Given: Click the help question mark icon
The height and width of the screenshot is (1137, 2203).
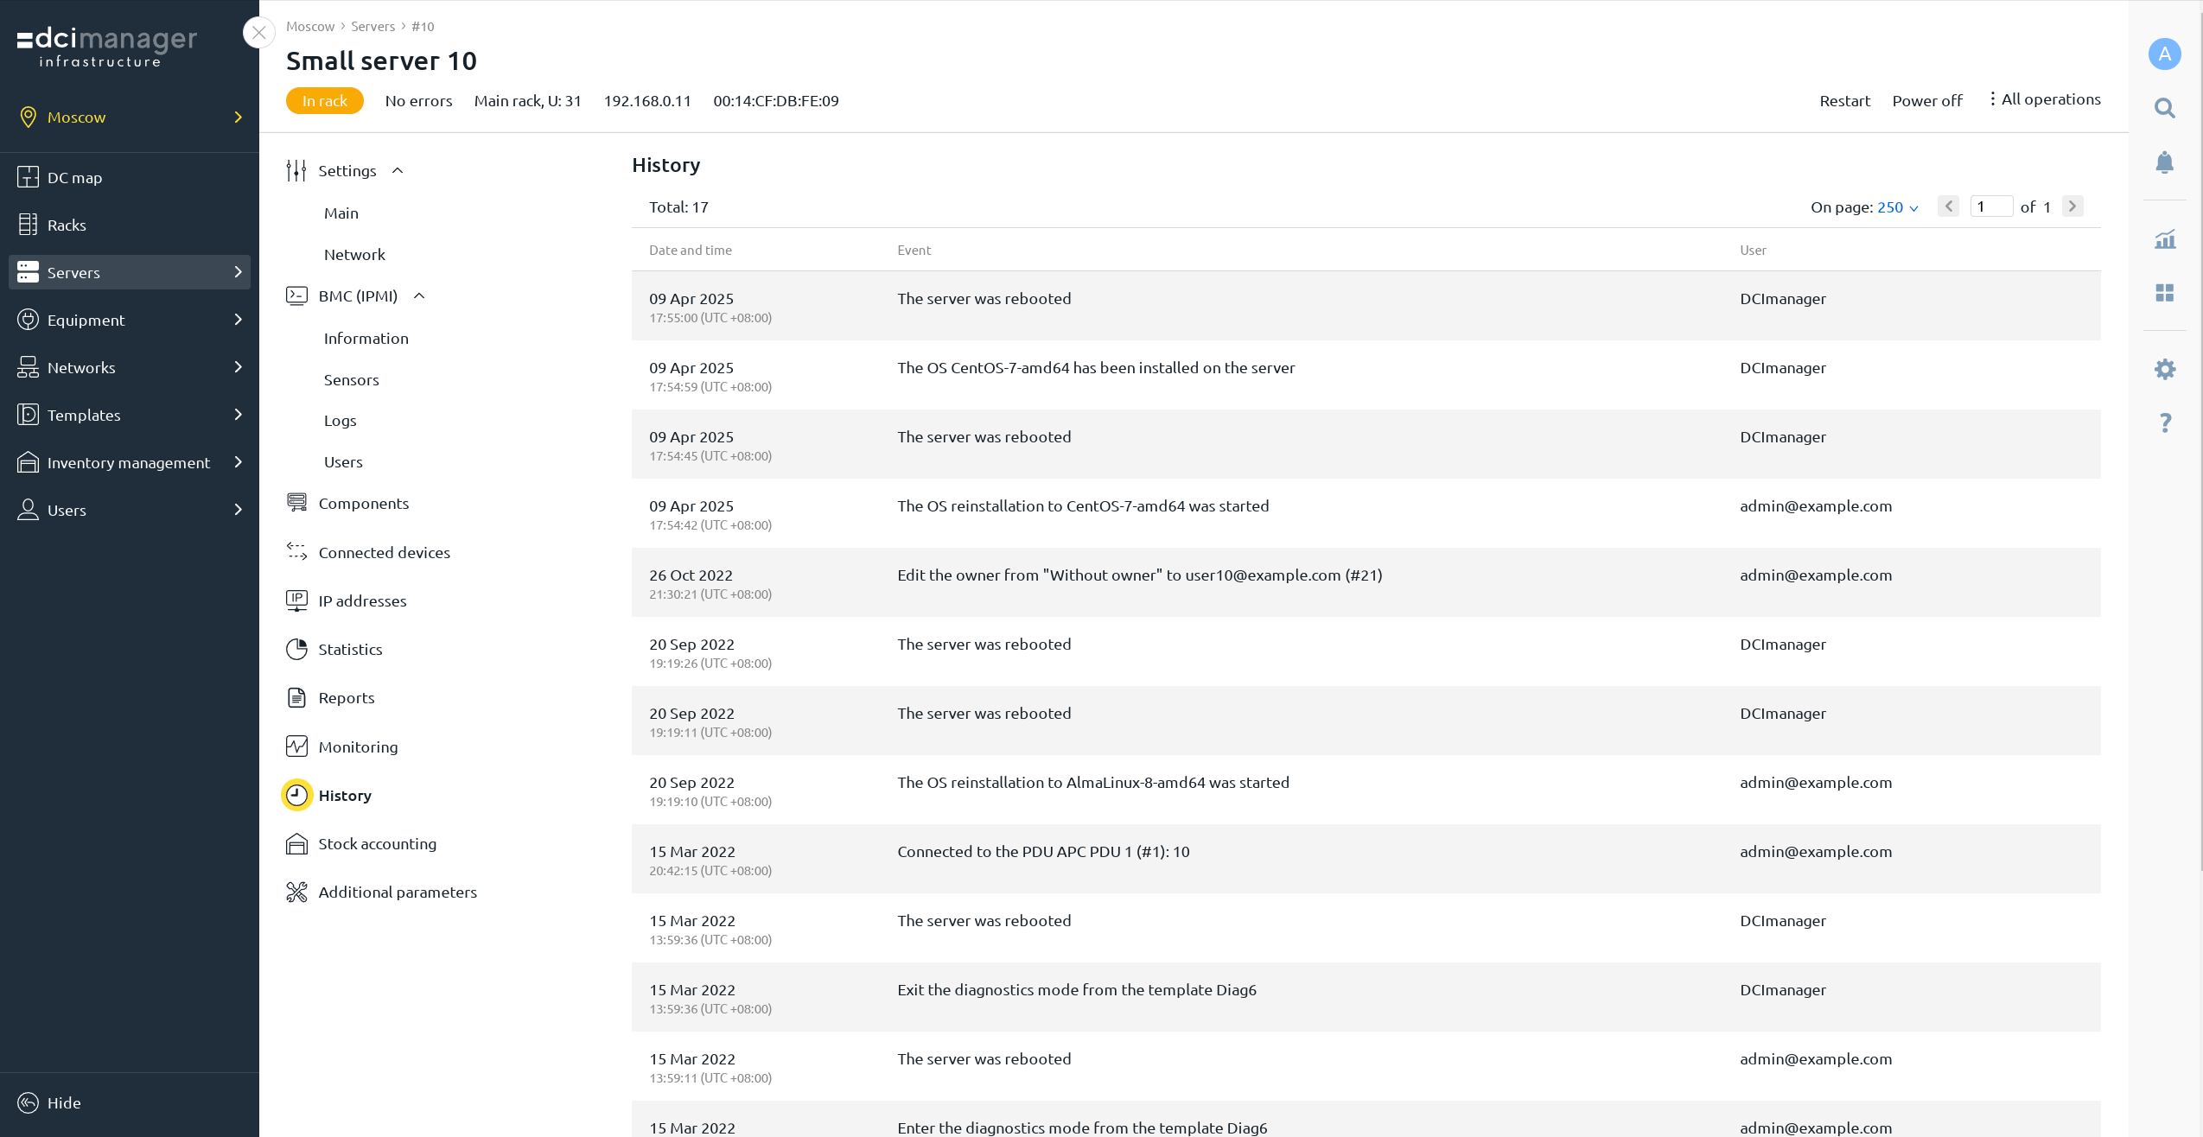Looking at the screenshot, I should pyautogui.click(x=2164, y=422).
